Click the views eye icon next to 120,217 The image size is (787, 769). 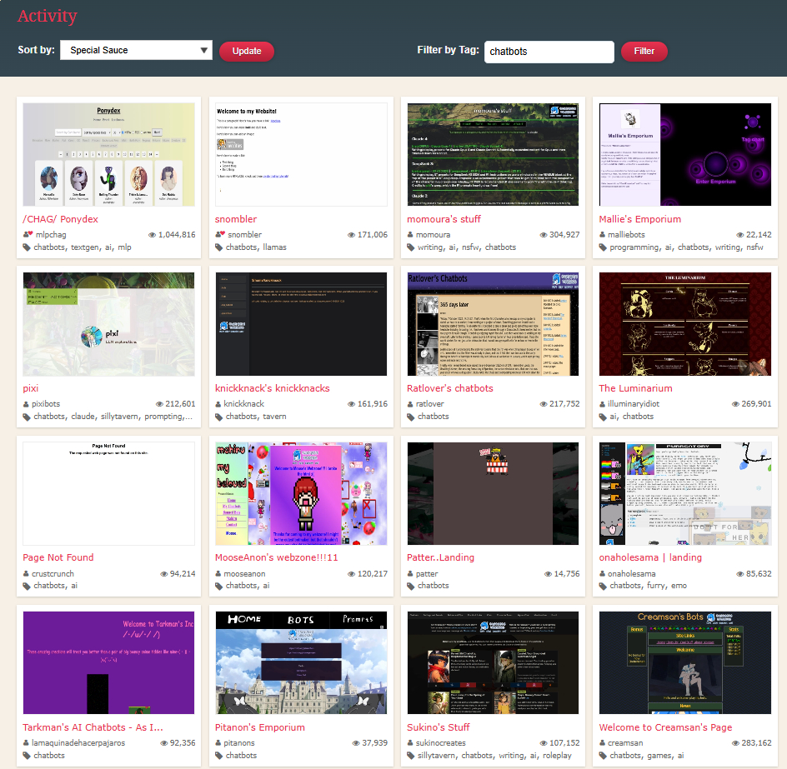(351, 573)
